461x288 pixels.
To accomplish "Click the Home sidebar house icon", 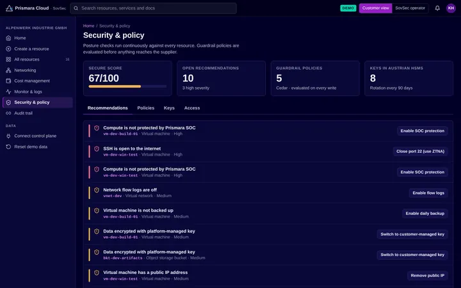I will coord(8,38).
